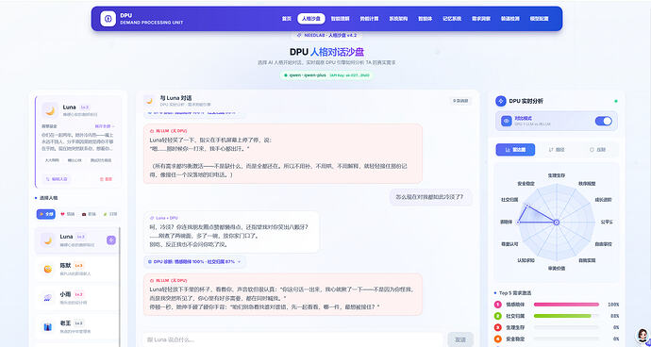
Task: Click the 发送 send button
Action: tap(460, 339)
